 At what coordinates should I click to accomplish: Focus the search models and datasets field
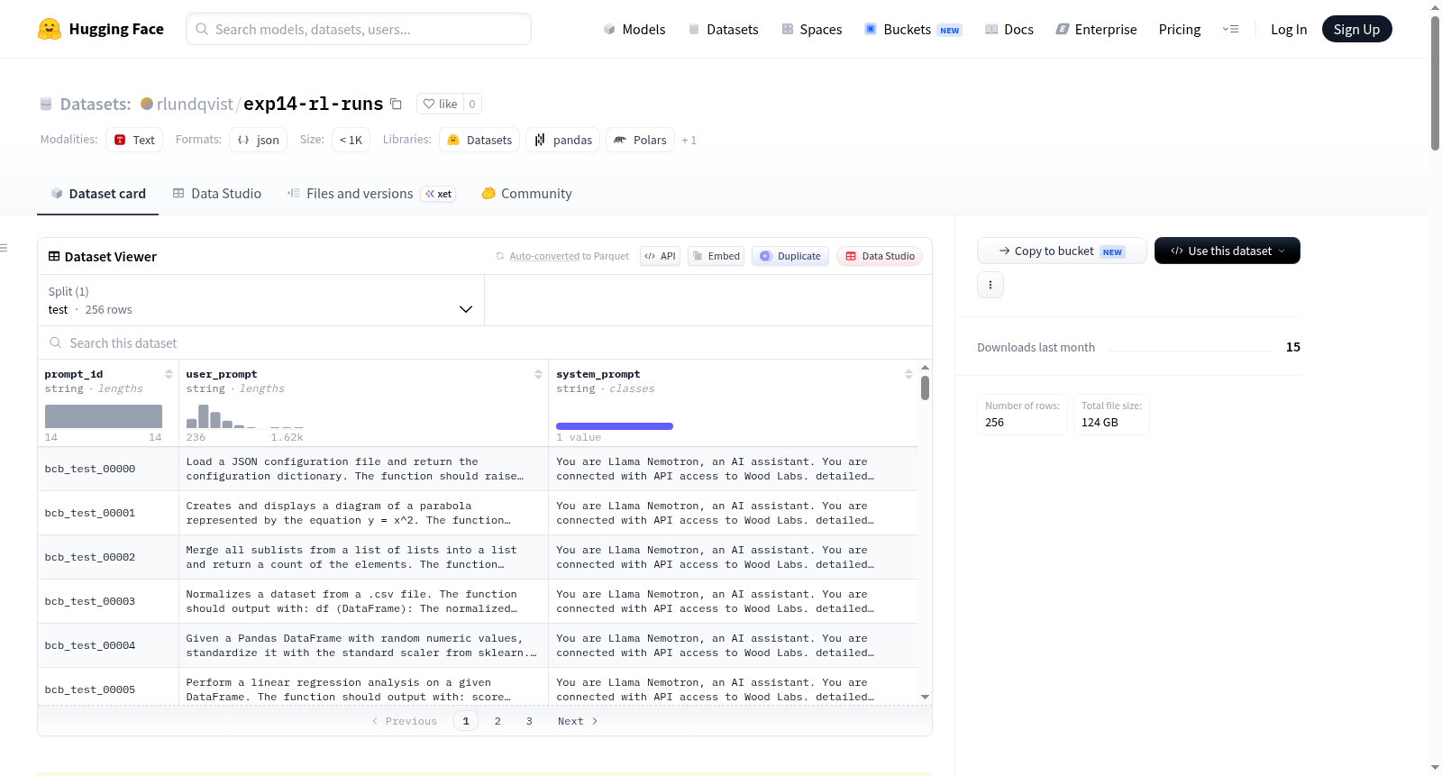click(359, 29)
